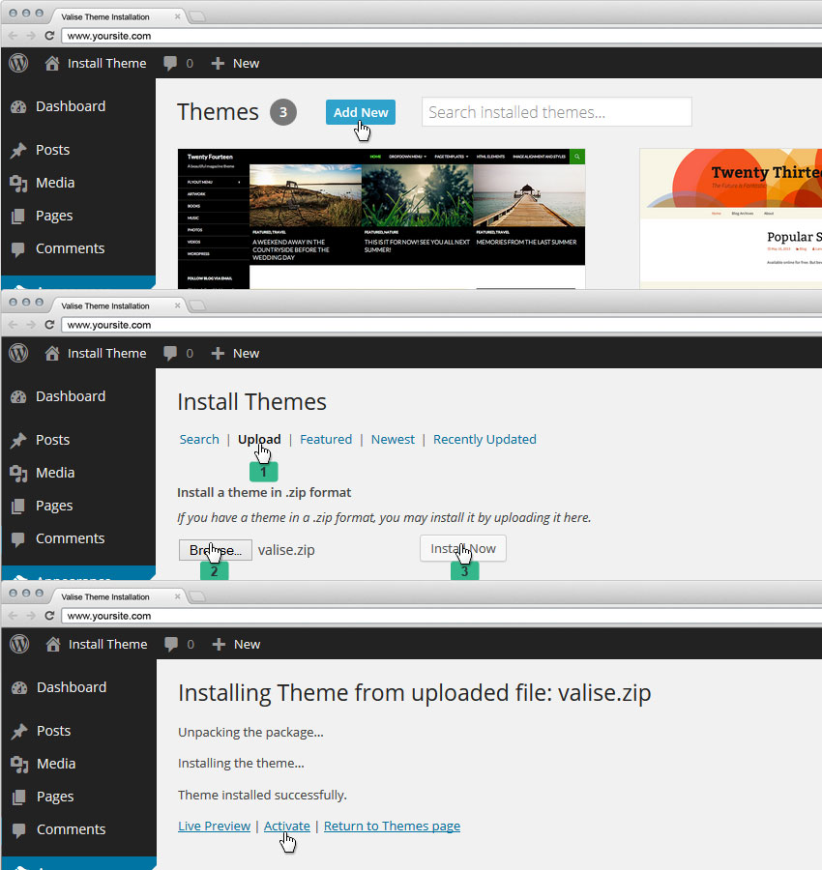Click WordPress logo in the Themes window
This screenshot has width=822, height=870.
[x=18, y=63]
